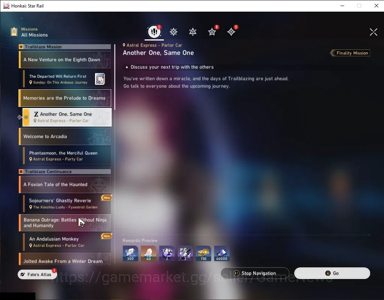The height and width of the screenshot is (300, 384).
Task: Select The Departed Will Return First mission
Action: (67, 79)
